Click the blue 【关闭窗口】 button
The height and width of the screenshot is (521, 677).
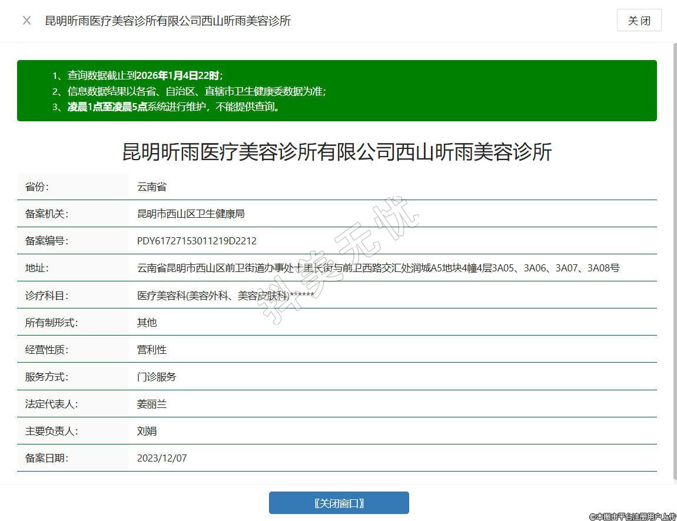point(338,503)
